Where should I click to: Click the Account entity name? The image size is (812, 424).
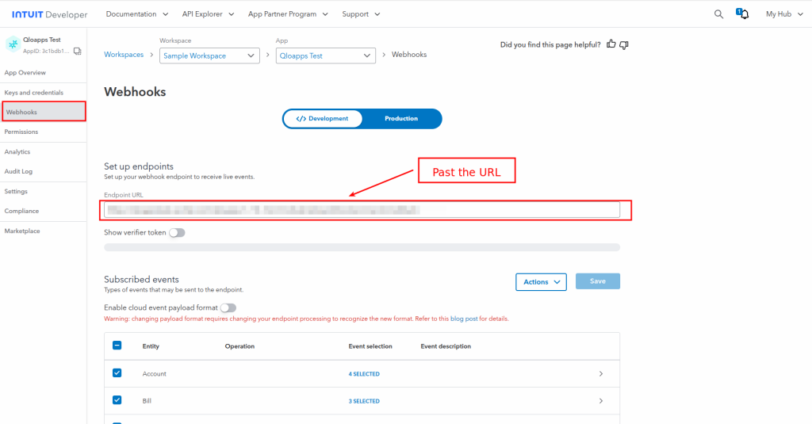(155, 374)
